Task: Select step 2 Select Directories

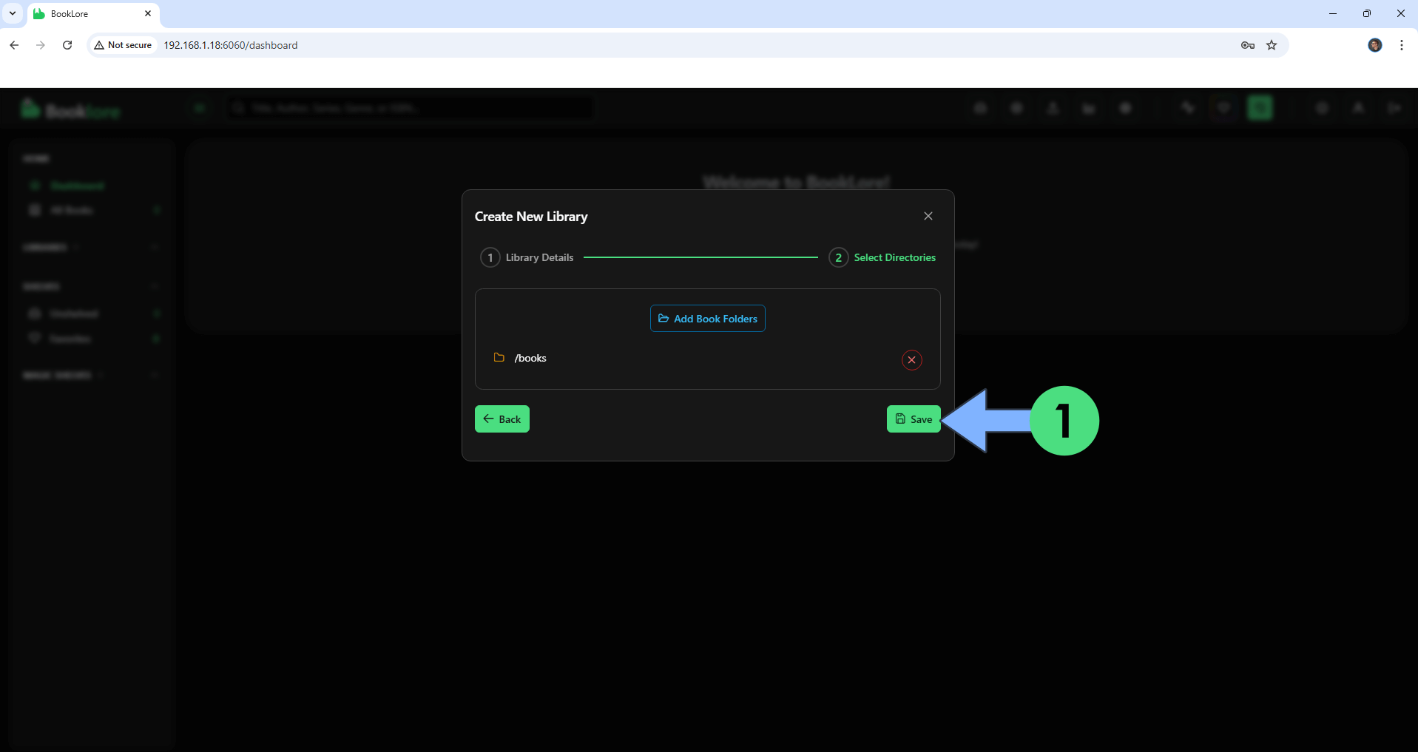Action: [x=882, y=257]
